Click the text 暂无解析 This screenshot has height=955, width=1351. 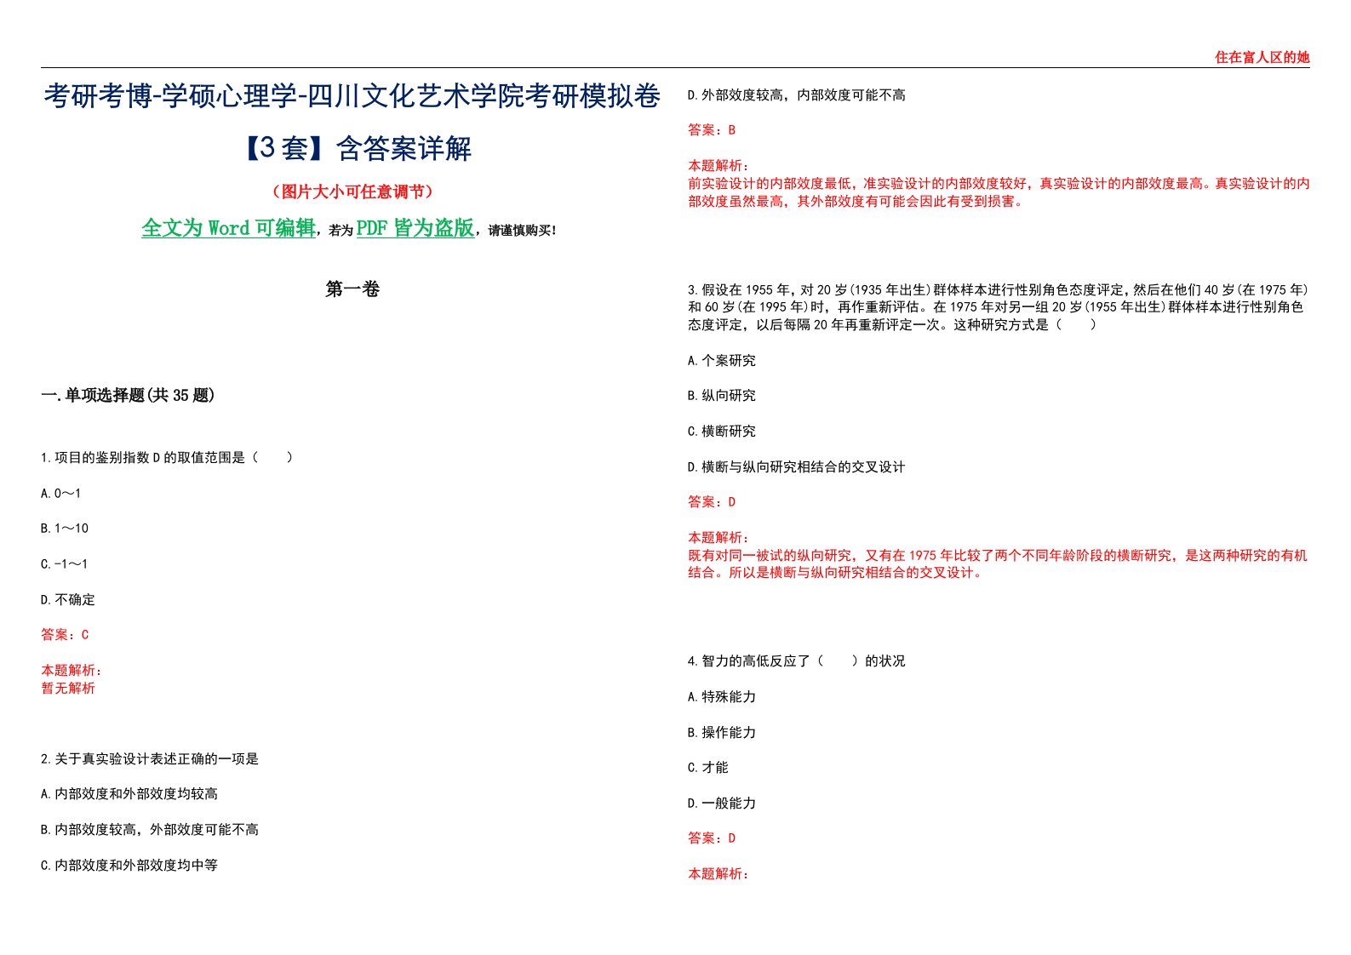[68, 689]
